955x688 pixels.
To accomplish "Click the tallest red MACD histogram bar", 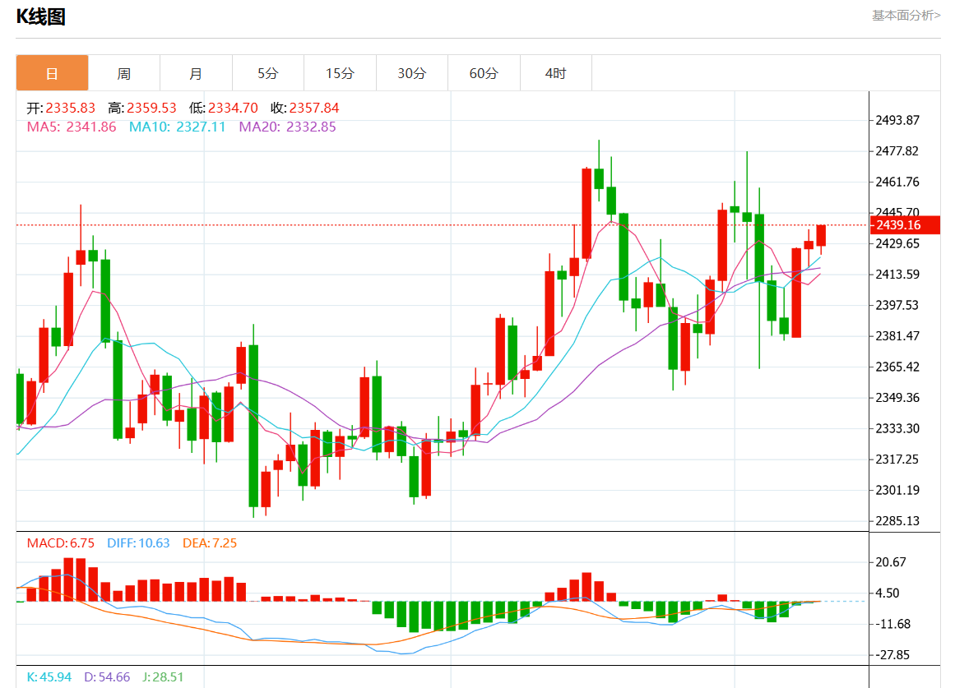I will point(68,579).
